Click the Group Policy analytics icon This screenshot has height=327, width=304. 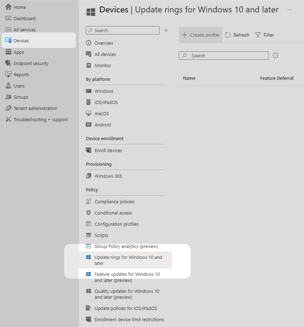pyautogui.click(x=88, y=246)
